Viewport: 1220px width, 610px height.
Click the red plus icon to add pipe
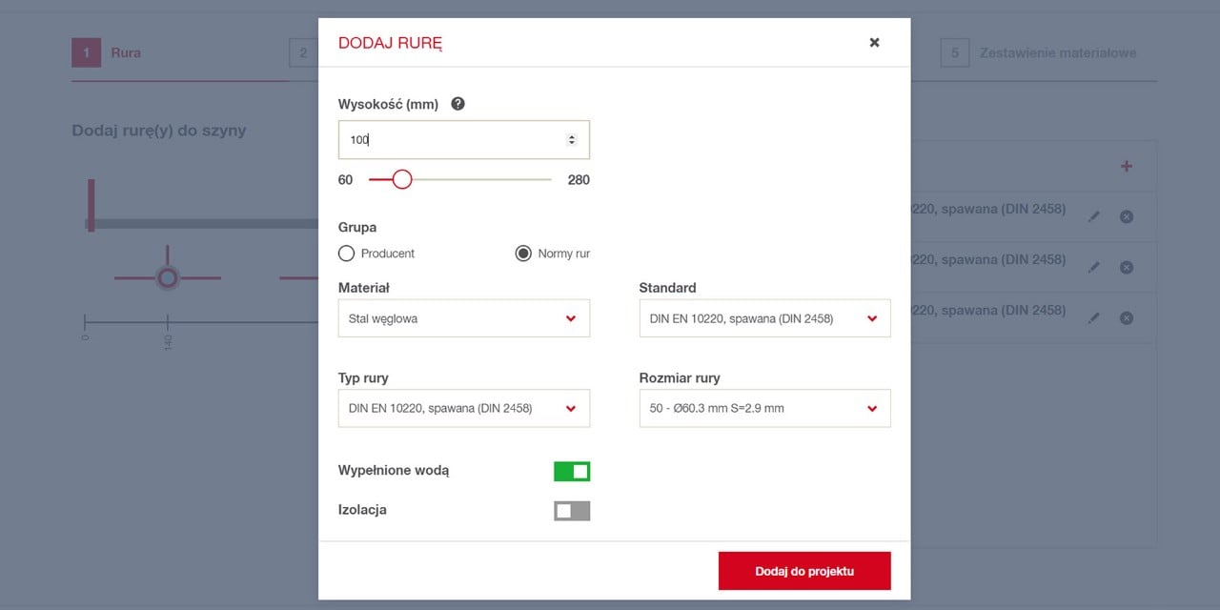(x=1126, y=165)
